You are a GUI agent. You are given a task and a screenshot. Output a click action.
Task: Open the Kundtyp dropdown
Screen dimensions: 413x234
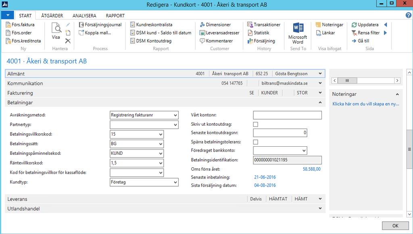click(x=175, y=182)
